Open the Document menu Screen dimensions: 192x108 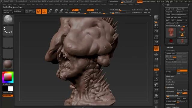[22, 4]
